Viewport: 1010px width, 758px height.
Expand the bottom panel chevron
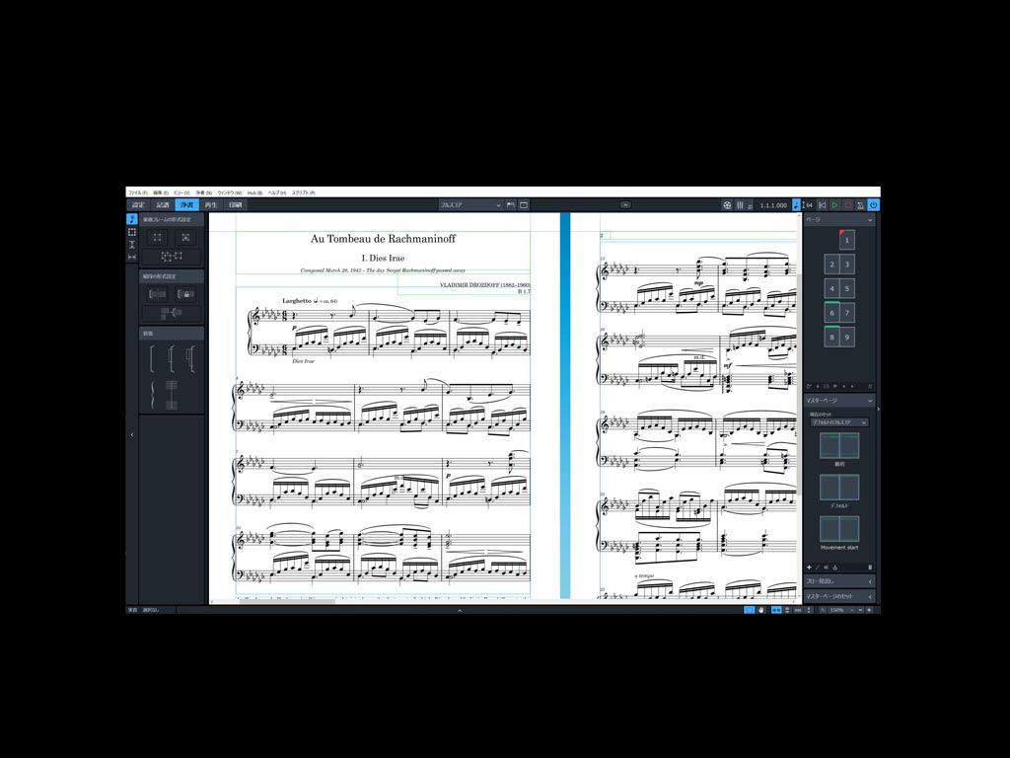pos(460,610)
